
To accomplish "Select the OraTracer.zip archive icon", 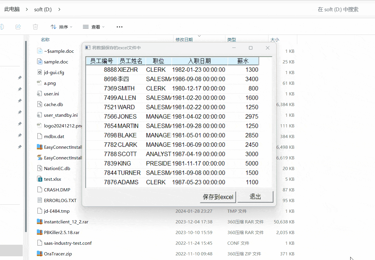I will [40, 254].
